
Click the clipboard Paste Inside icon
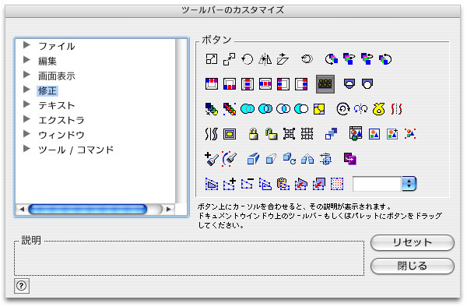coord(283,184)
